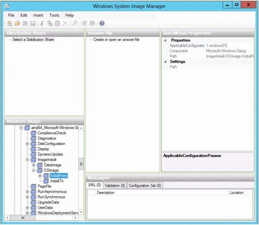Open the Insert menu
Screen dimensions: 259x225
tap(38, 15)
